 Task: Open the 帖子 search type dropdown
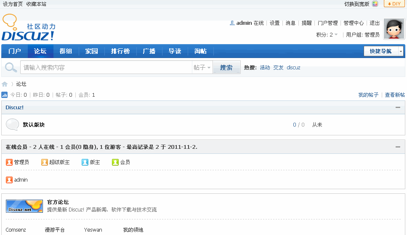pos(202,67)
